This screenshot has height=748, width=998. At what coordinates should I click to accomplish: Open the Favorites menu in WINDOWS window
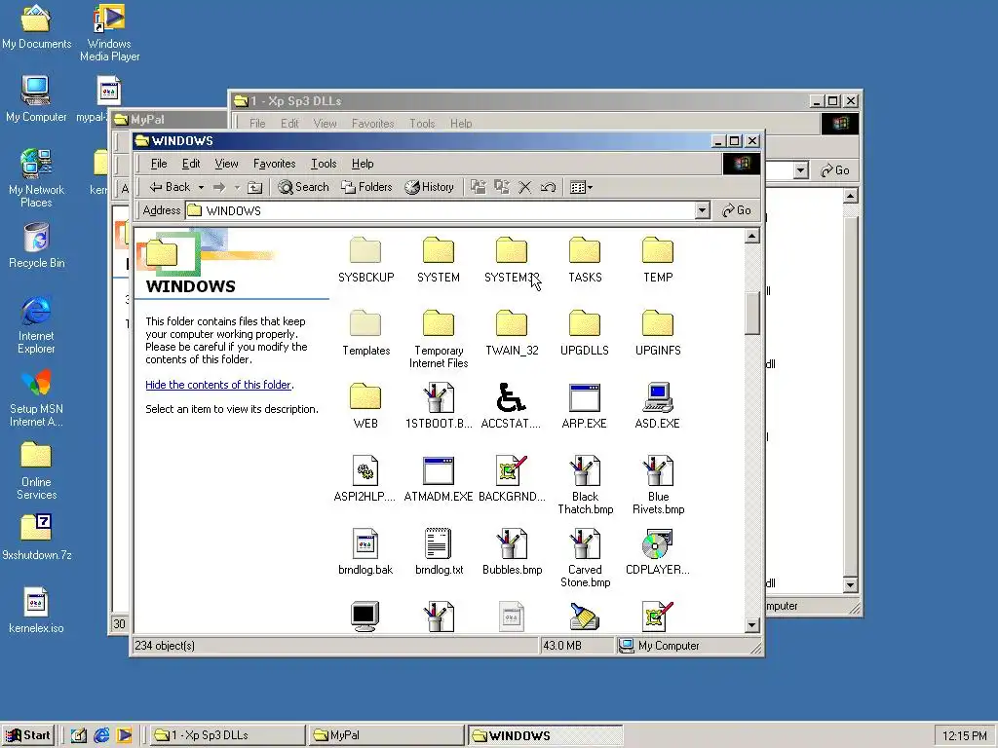coord(274,164)
